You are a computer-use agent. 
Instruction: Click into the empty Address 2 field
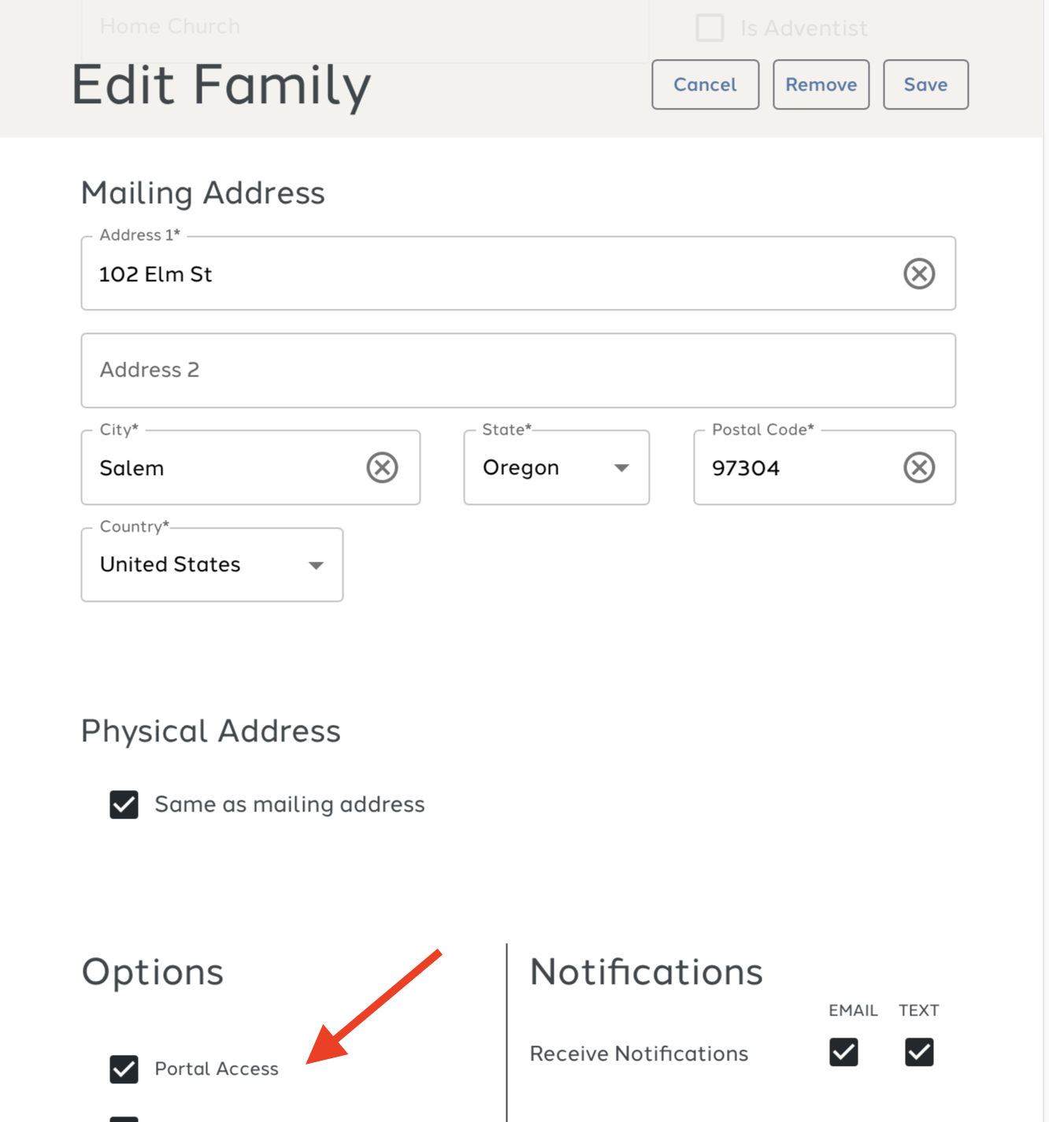coord(518,370)
